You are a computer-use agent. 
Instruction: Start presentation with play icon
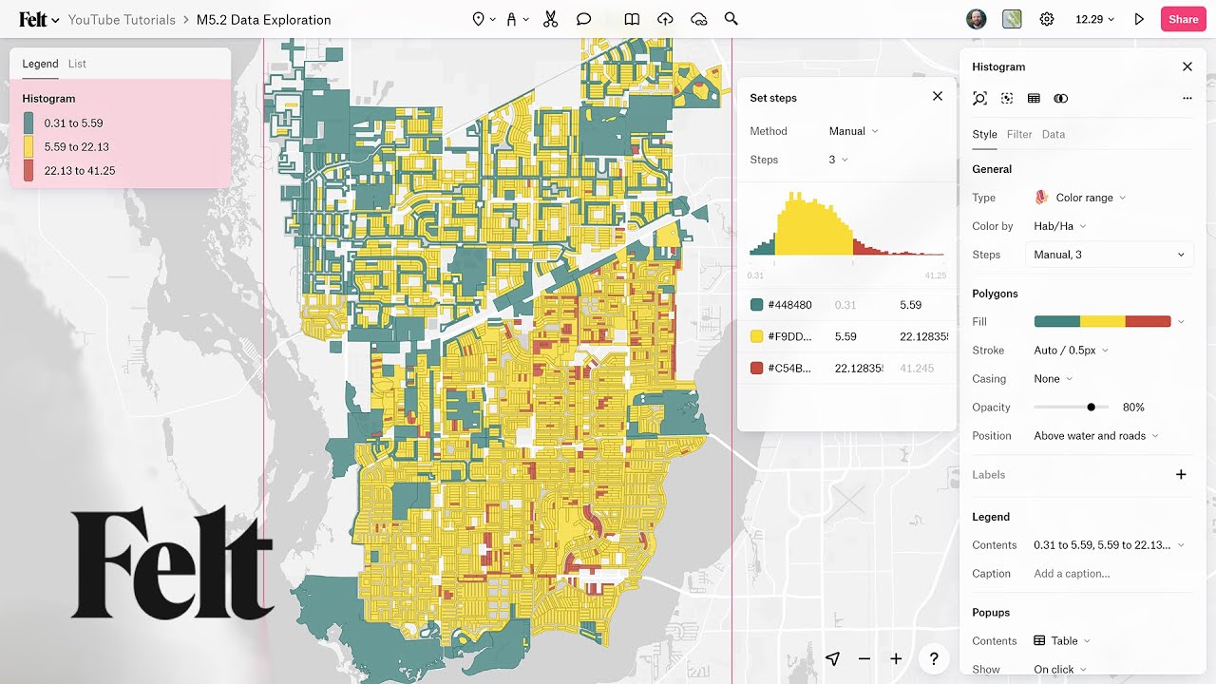pyautogui.click(x=1139, y=19)
